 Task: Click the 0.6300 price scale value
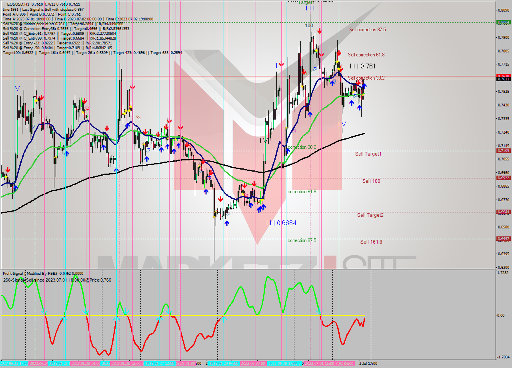503,267
